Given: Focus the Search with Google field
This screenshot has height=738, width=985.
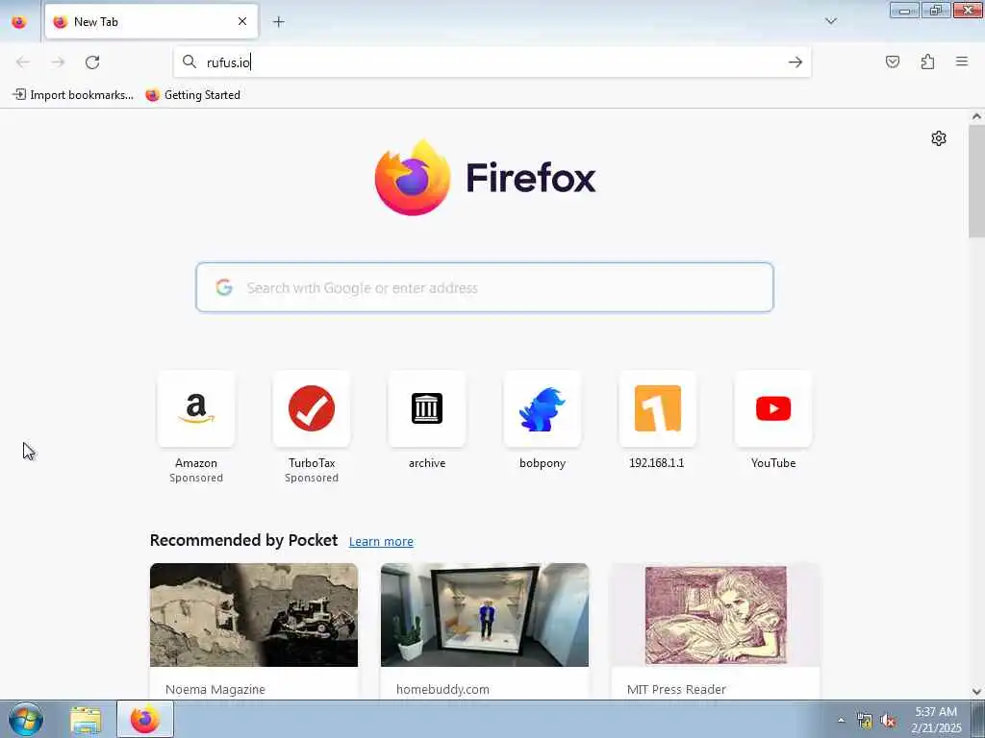Looking at the screenshot, I should coord(485,287).
